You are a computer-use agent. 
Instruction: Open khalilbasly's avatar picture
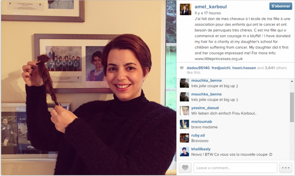pos(184,152)
